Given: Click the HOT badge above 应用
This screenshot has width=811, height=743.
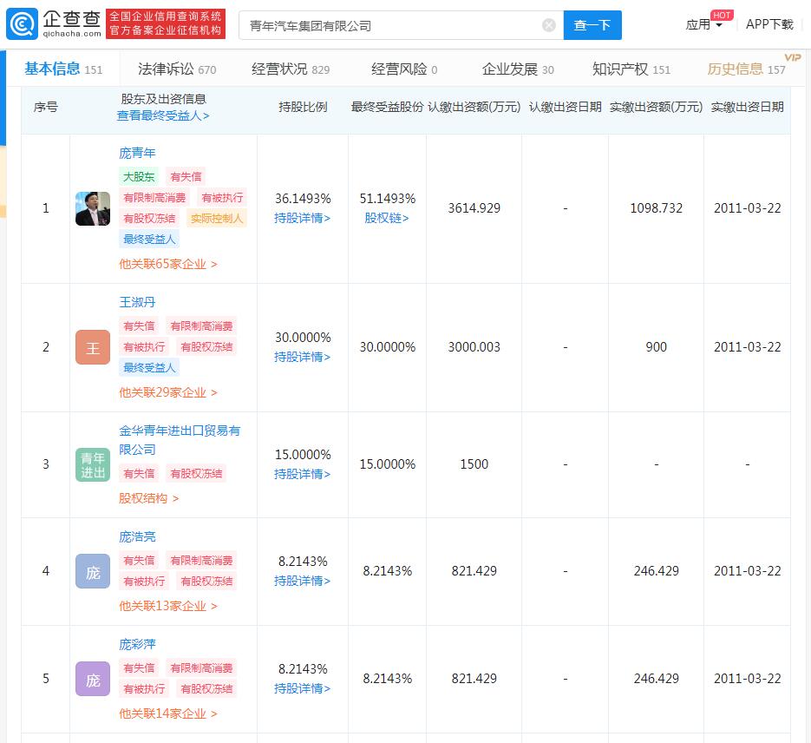Looking at the screenshot, I should tap(722, 15).
